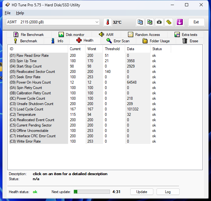
Task: Open the Folder Usage tab
Action: coord(156,41)
